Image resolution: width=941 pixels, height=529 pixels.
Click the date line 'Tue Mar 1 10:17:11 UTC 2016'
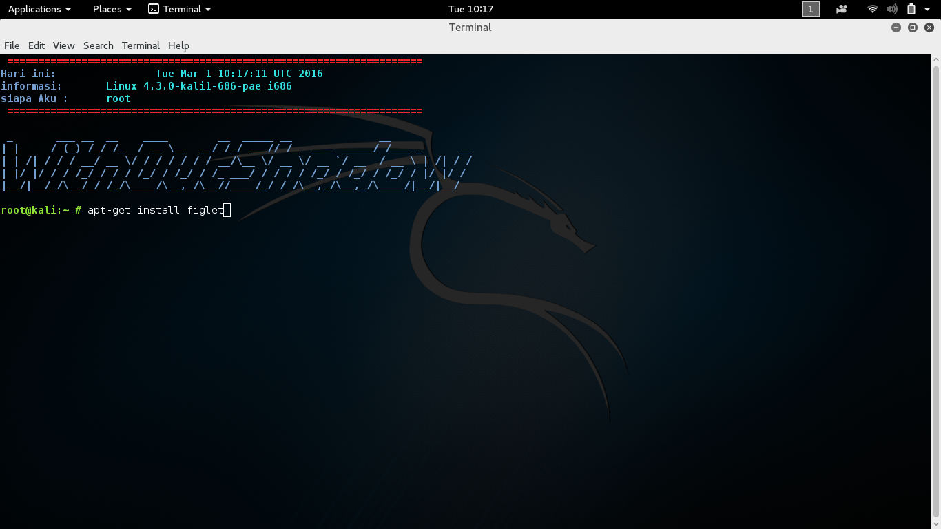(x=239, y=74)
